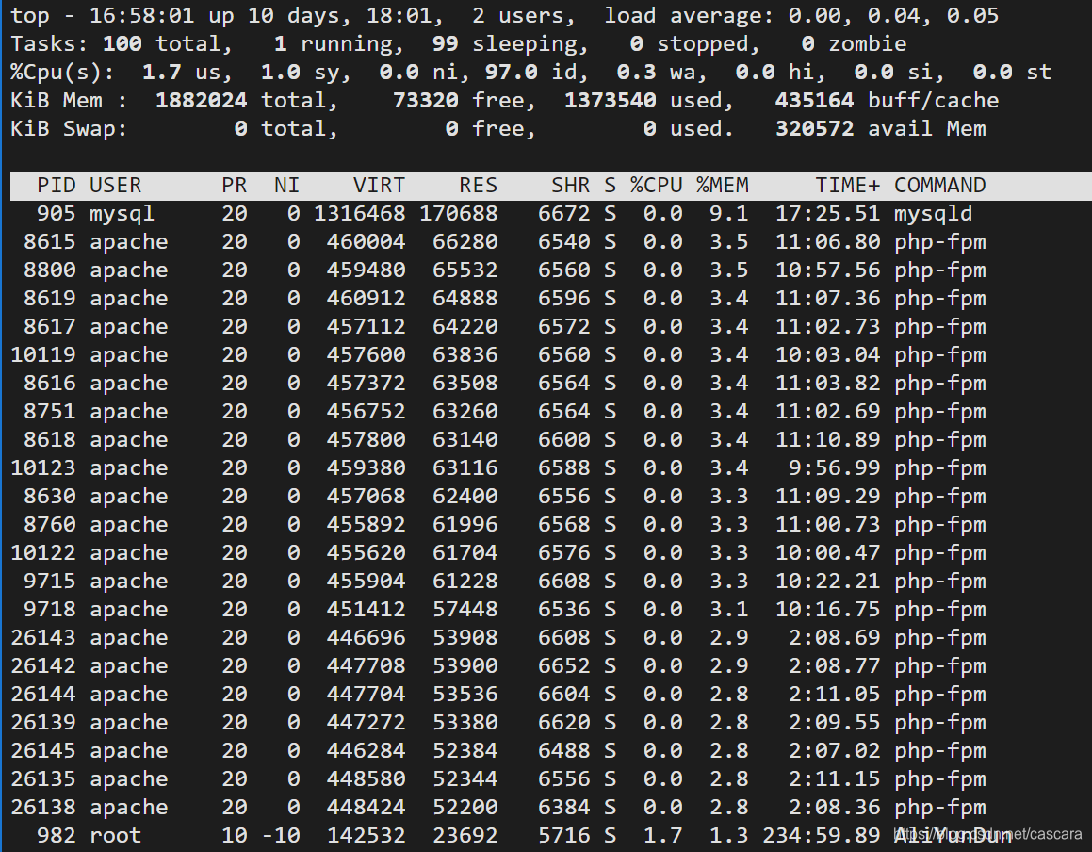Select PID 26143 in process list
The height and width of the screenshot is (852, 1092).
coord(43,637)
